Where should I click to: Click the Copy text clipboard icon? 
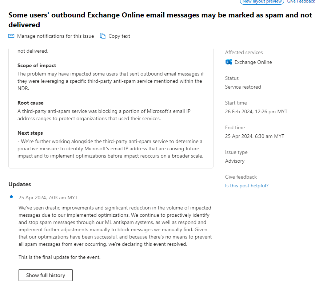103,36
